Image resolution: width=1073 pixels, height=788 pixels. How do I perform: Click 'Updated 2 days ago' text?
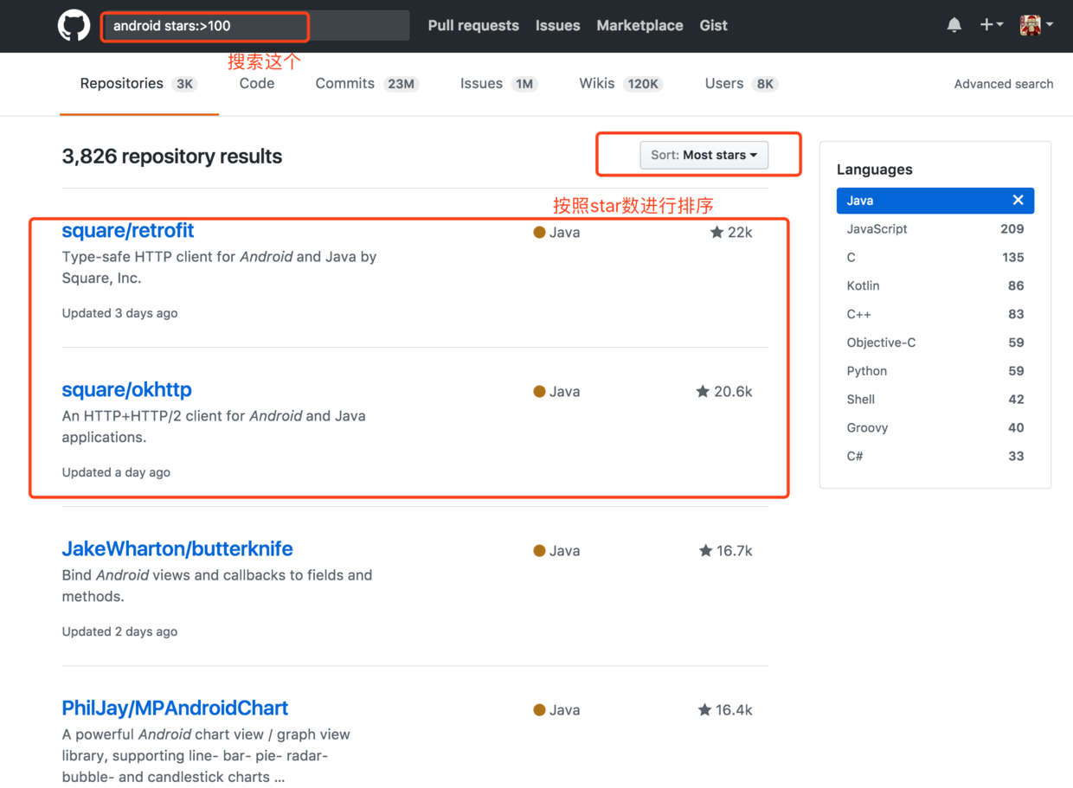119,631
